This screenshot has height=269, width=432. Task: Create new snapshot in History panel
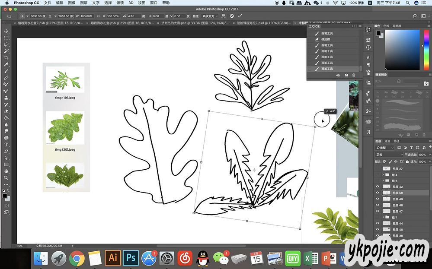pos(346,75)
